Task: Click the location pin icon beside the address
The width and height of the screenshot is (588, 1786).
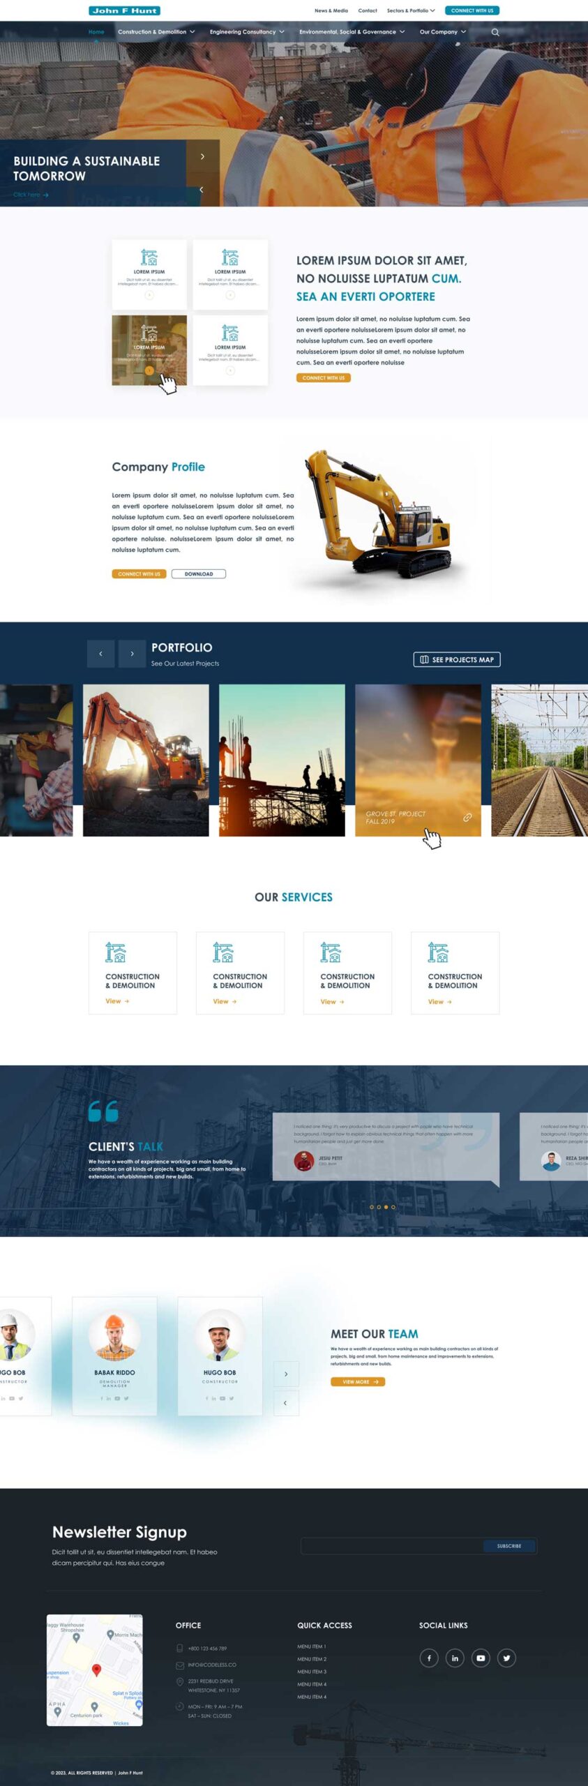Action: pos(180,1682)
